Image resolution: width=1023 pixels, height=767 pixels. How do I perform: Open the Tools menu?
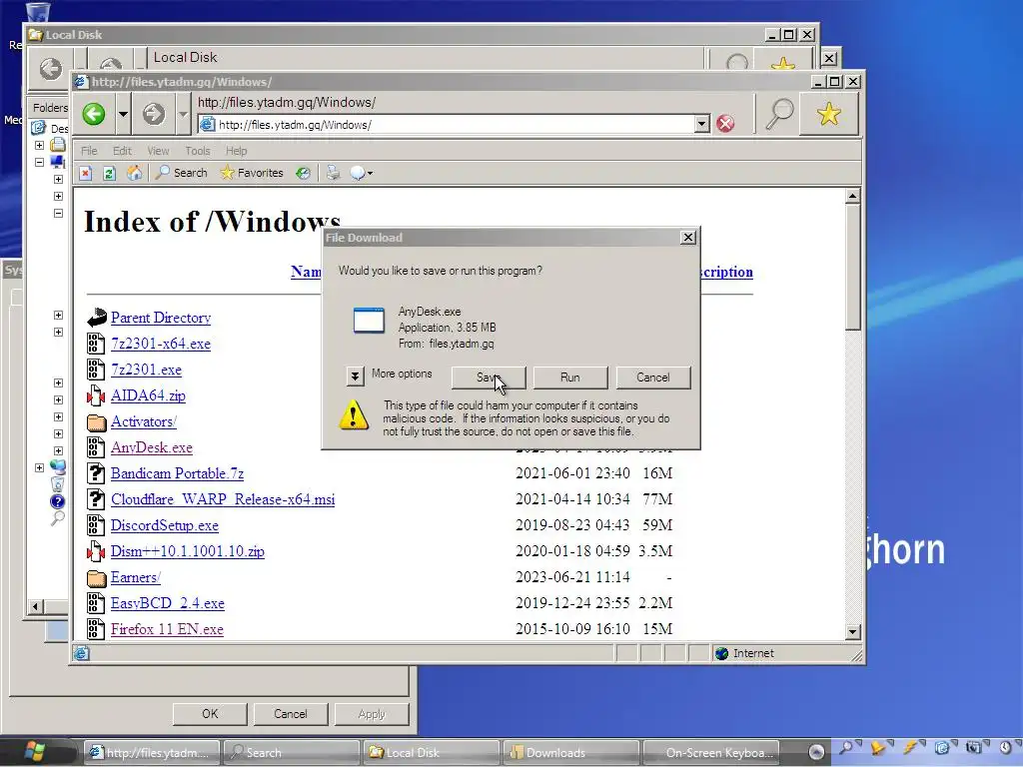tap(198, 151)
